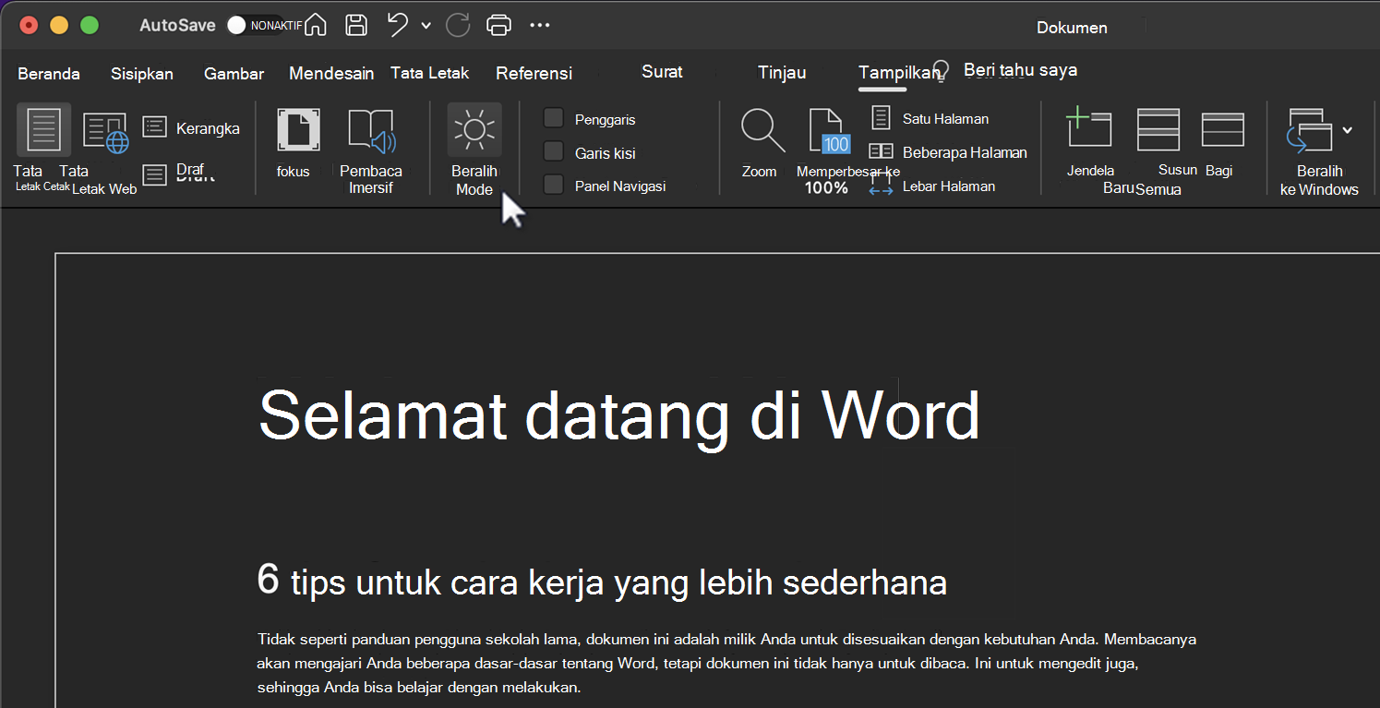The height and width of the screenshot is (708, 1380).
Task: Expand Beralih ke Windows dropdown arrow
Action: pos(1347,130)
